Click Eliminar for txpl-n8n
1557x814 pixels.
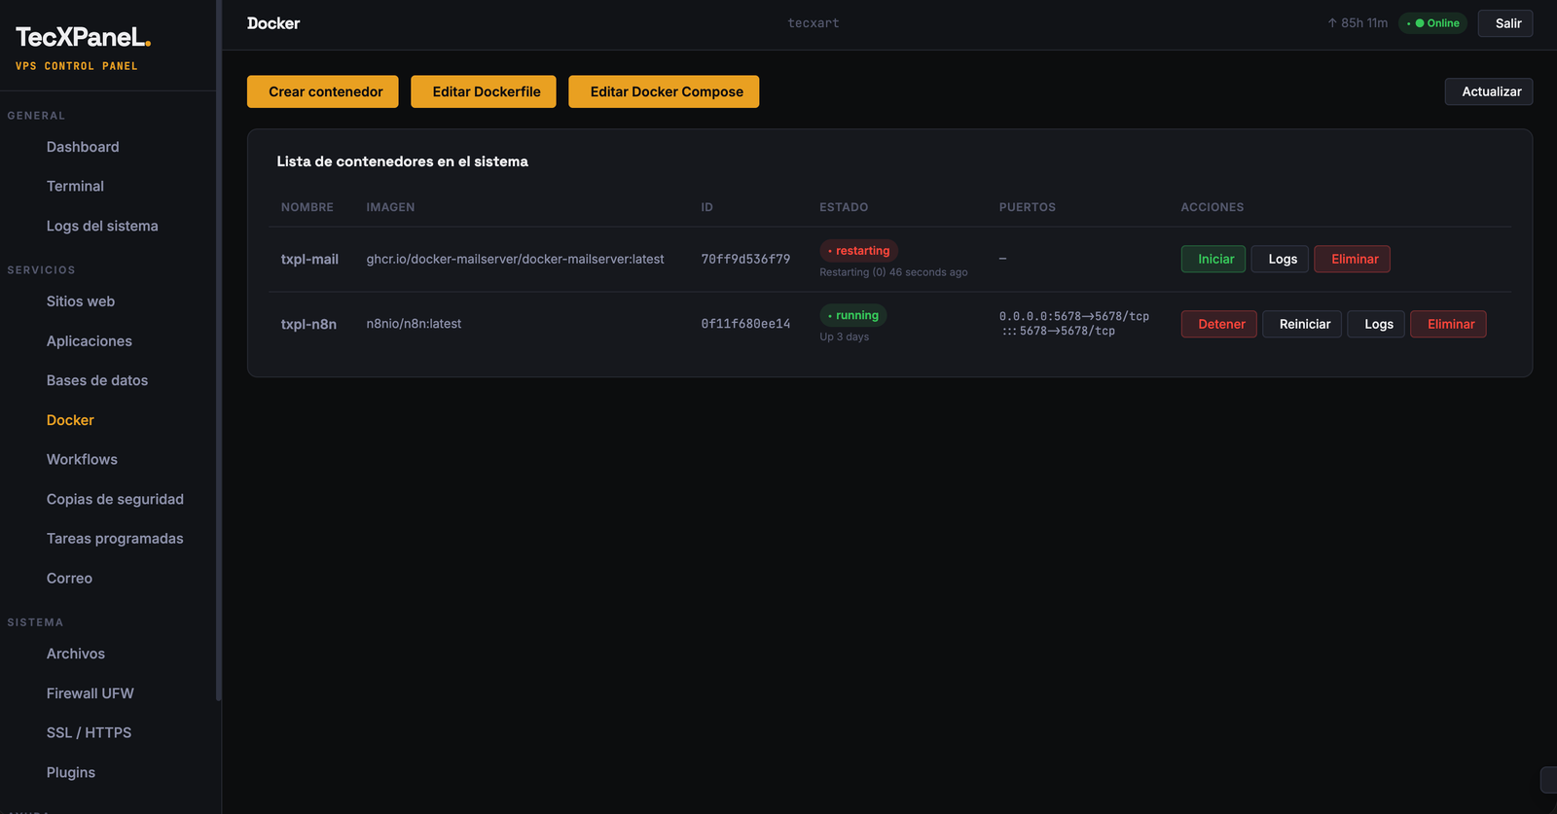point(1449,324)
